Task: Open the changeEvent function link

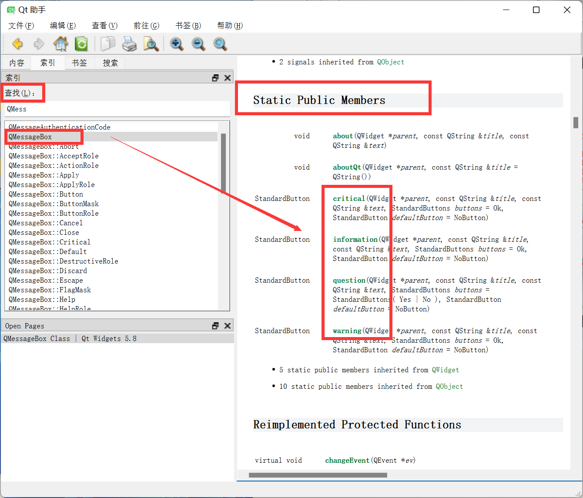Action: pyautogui.click(x=347, y=460)
